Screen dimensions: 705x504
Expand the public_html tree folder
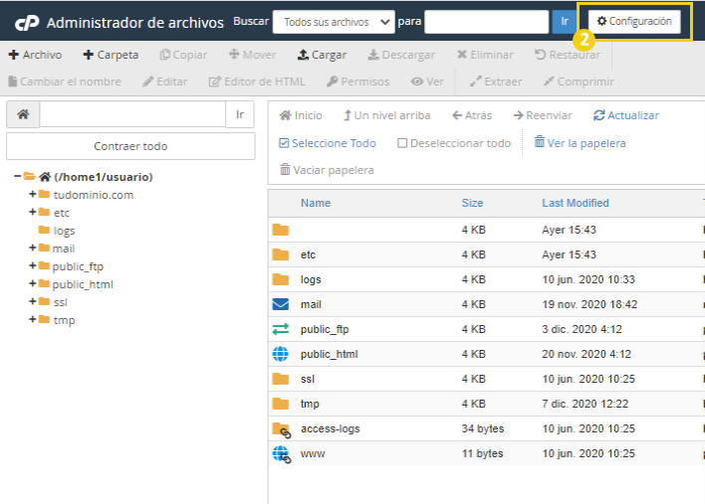33,283
